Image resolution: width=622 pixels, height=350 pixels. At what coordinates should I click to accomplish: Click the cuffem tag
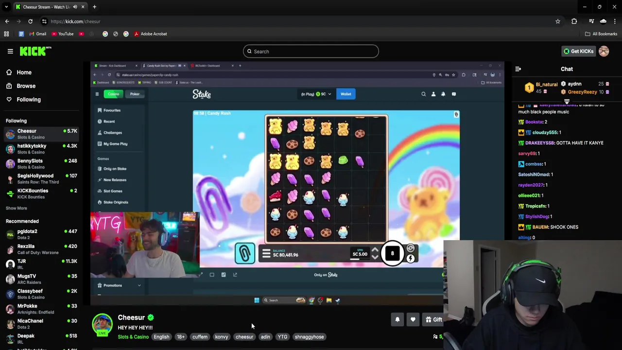tap(200, 337)
